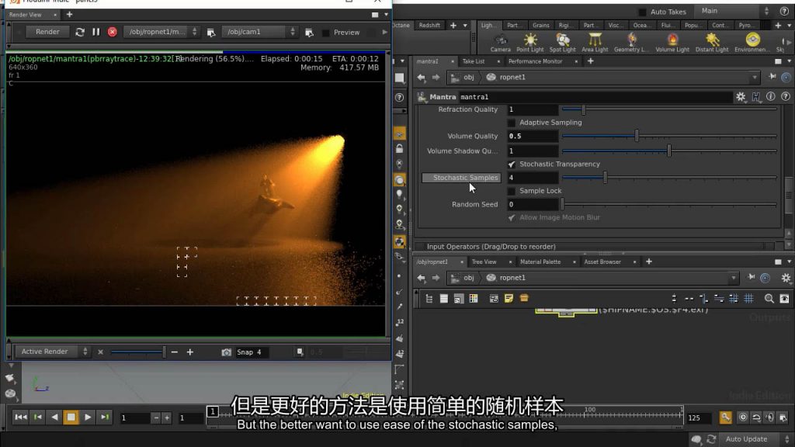Select the Area Light shelf tool
This screenshot has height=447, width=795.
[595, 43]
